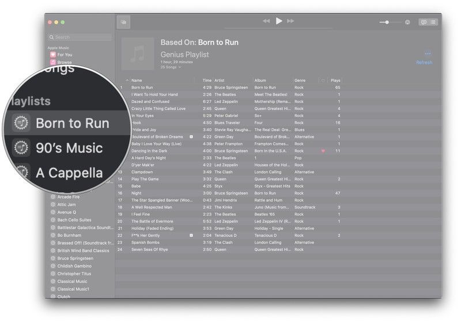Click the Search field in the sidebar
The height and width of the screenshot is (323, 461).
point(81,37)
